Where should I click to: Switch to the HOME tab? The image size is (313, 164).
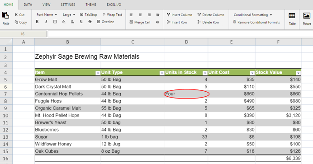(x=9, y=5)
